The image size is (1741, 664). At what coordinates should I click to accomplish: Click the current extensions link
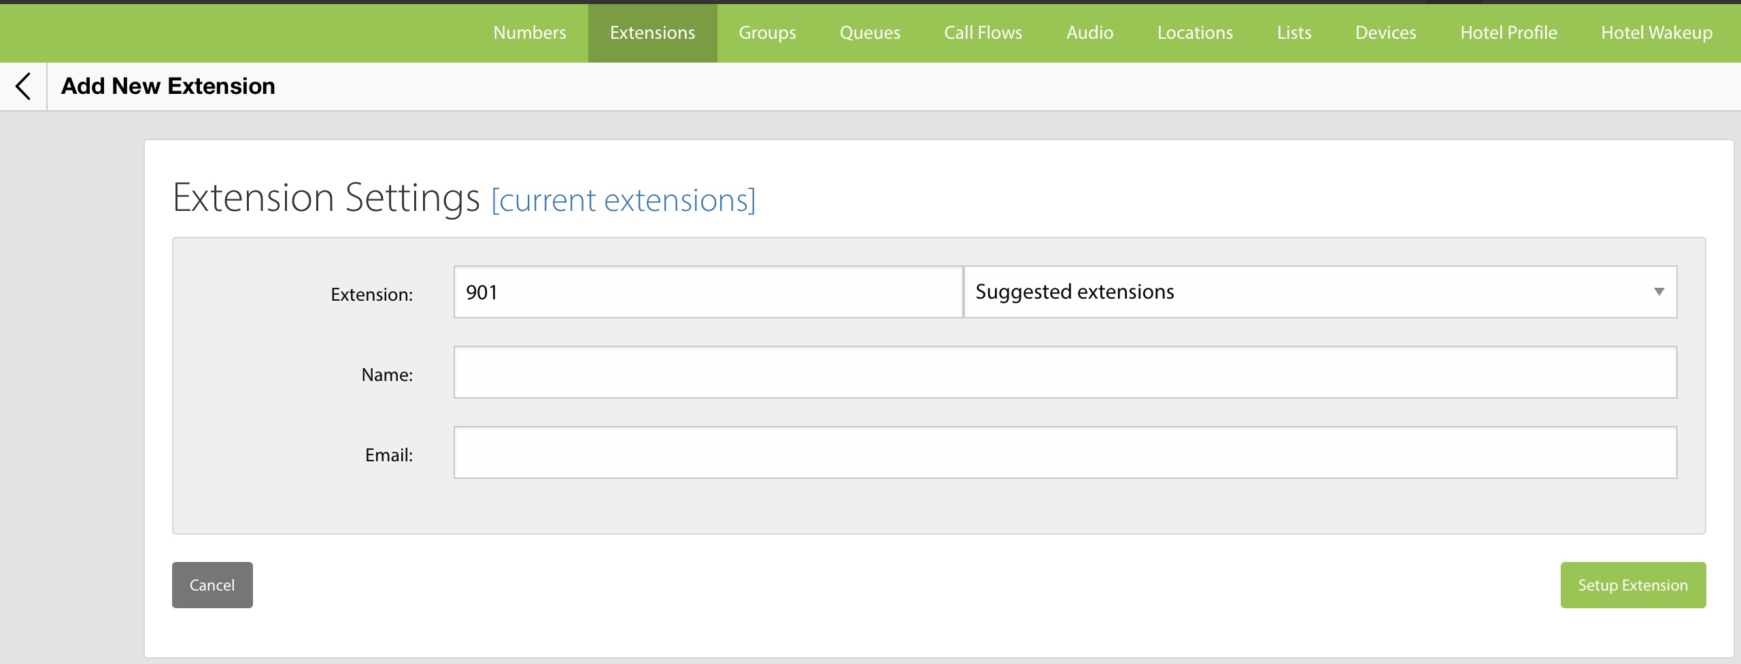(623, 201)
